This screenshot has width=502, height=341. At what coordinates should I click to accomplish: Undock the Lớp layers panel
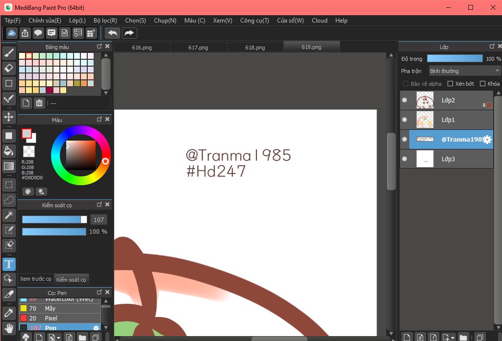[492, 47]
